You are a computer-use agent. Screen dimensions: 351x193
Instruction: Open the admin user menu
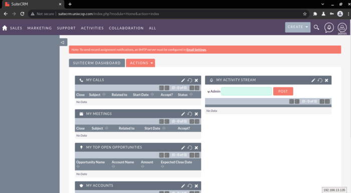342,29
